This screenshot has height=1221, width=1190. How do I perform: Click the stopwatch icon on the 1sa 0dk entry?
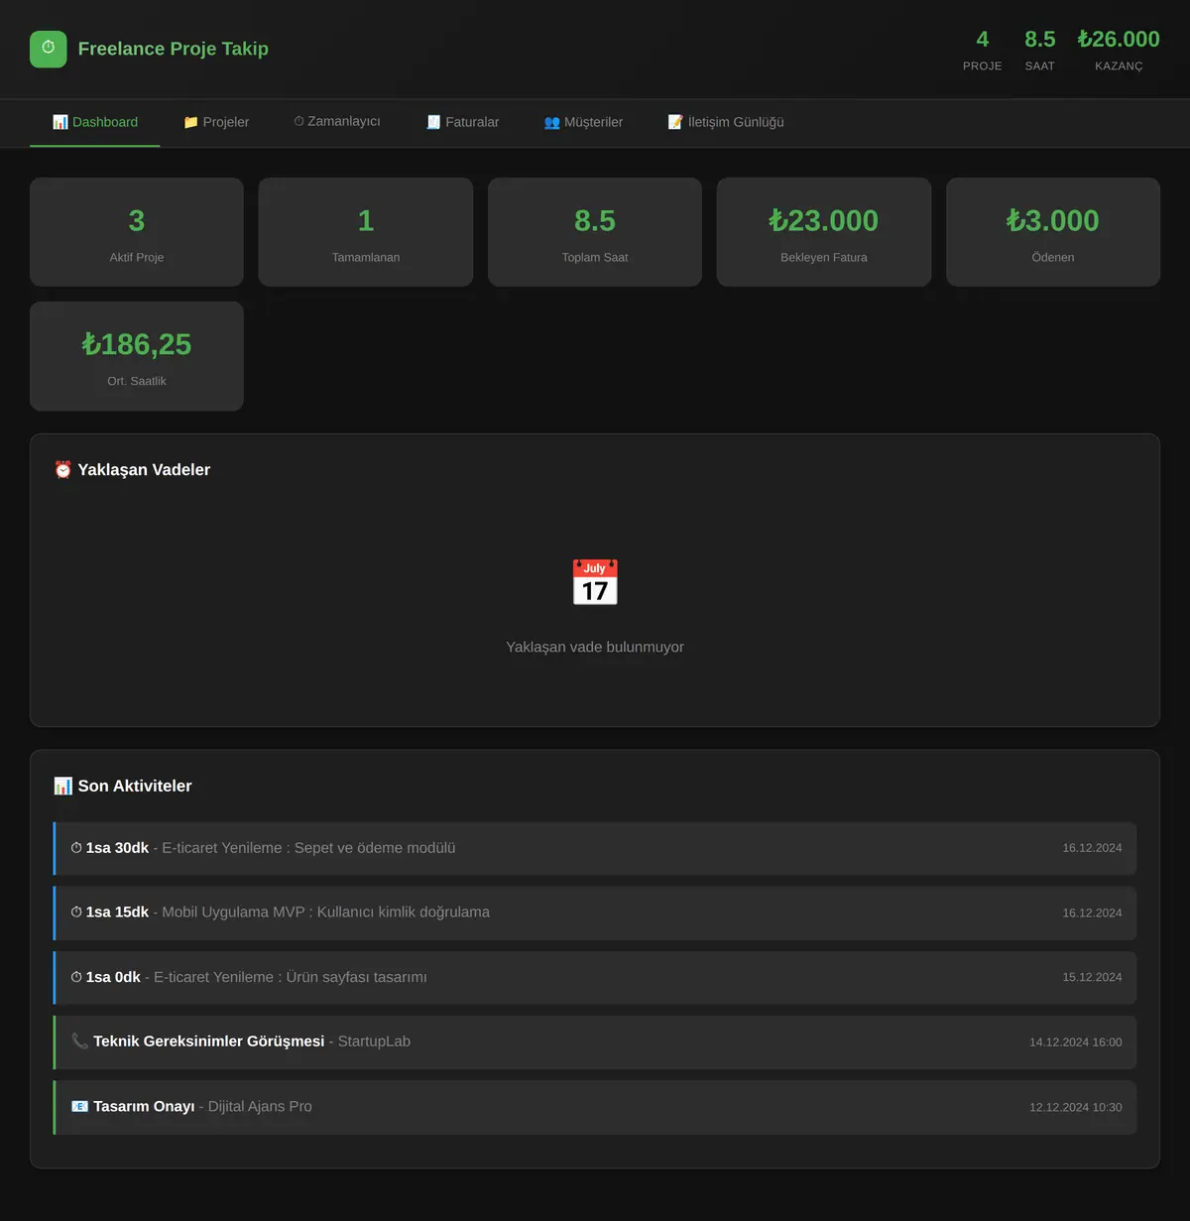pyautogui.click(x=76, y=977)
